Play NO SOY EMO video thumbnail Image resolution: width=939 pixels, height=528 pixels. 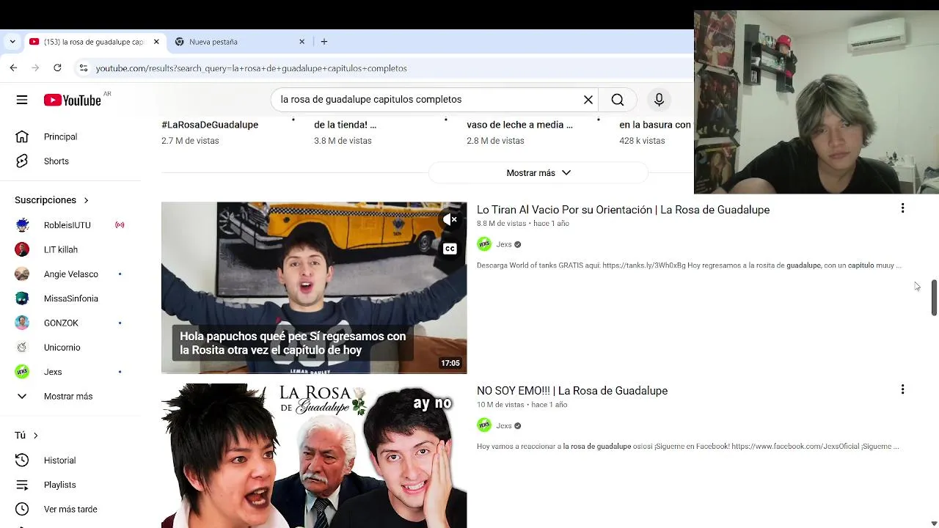314,455
